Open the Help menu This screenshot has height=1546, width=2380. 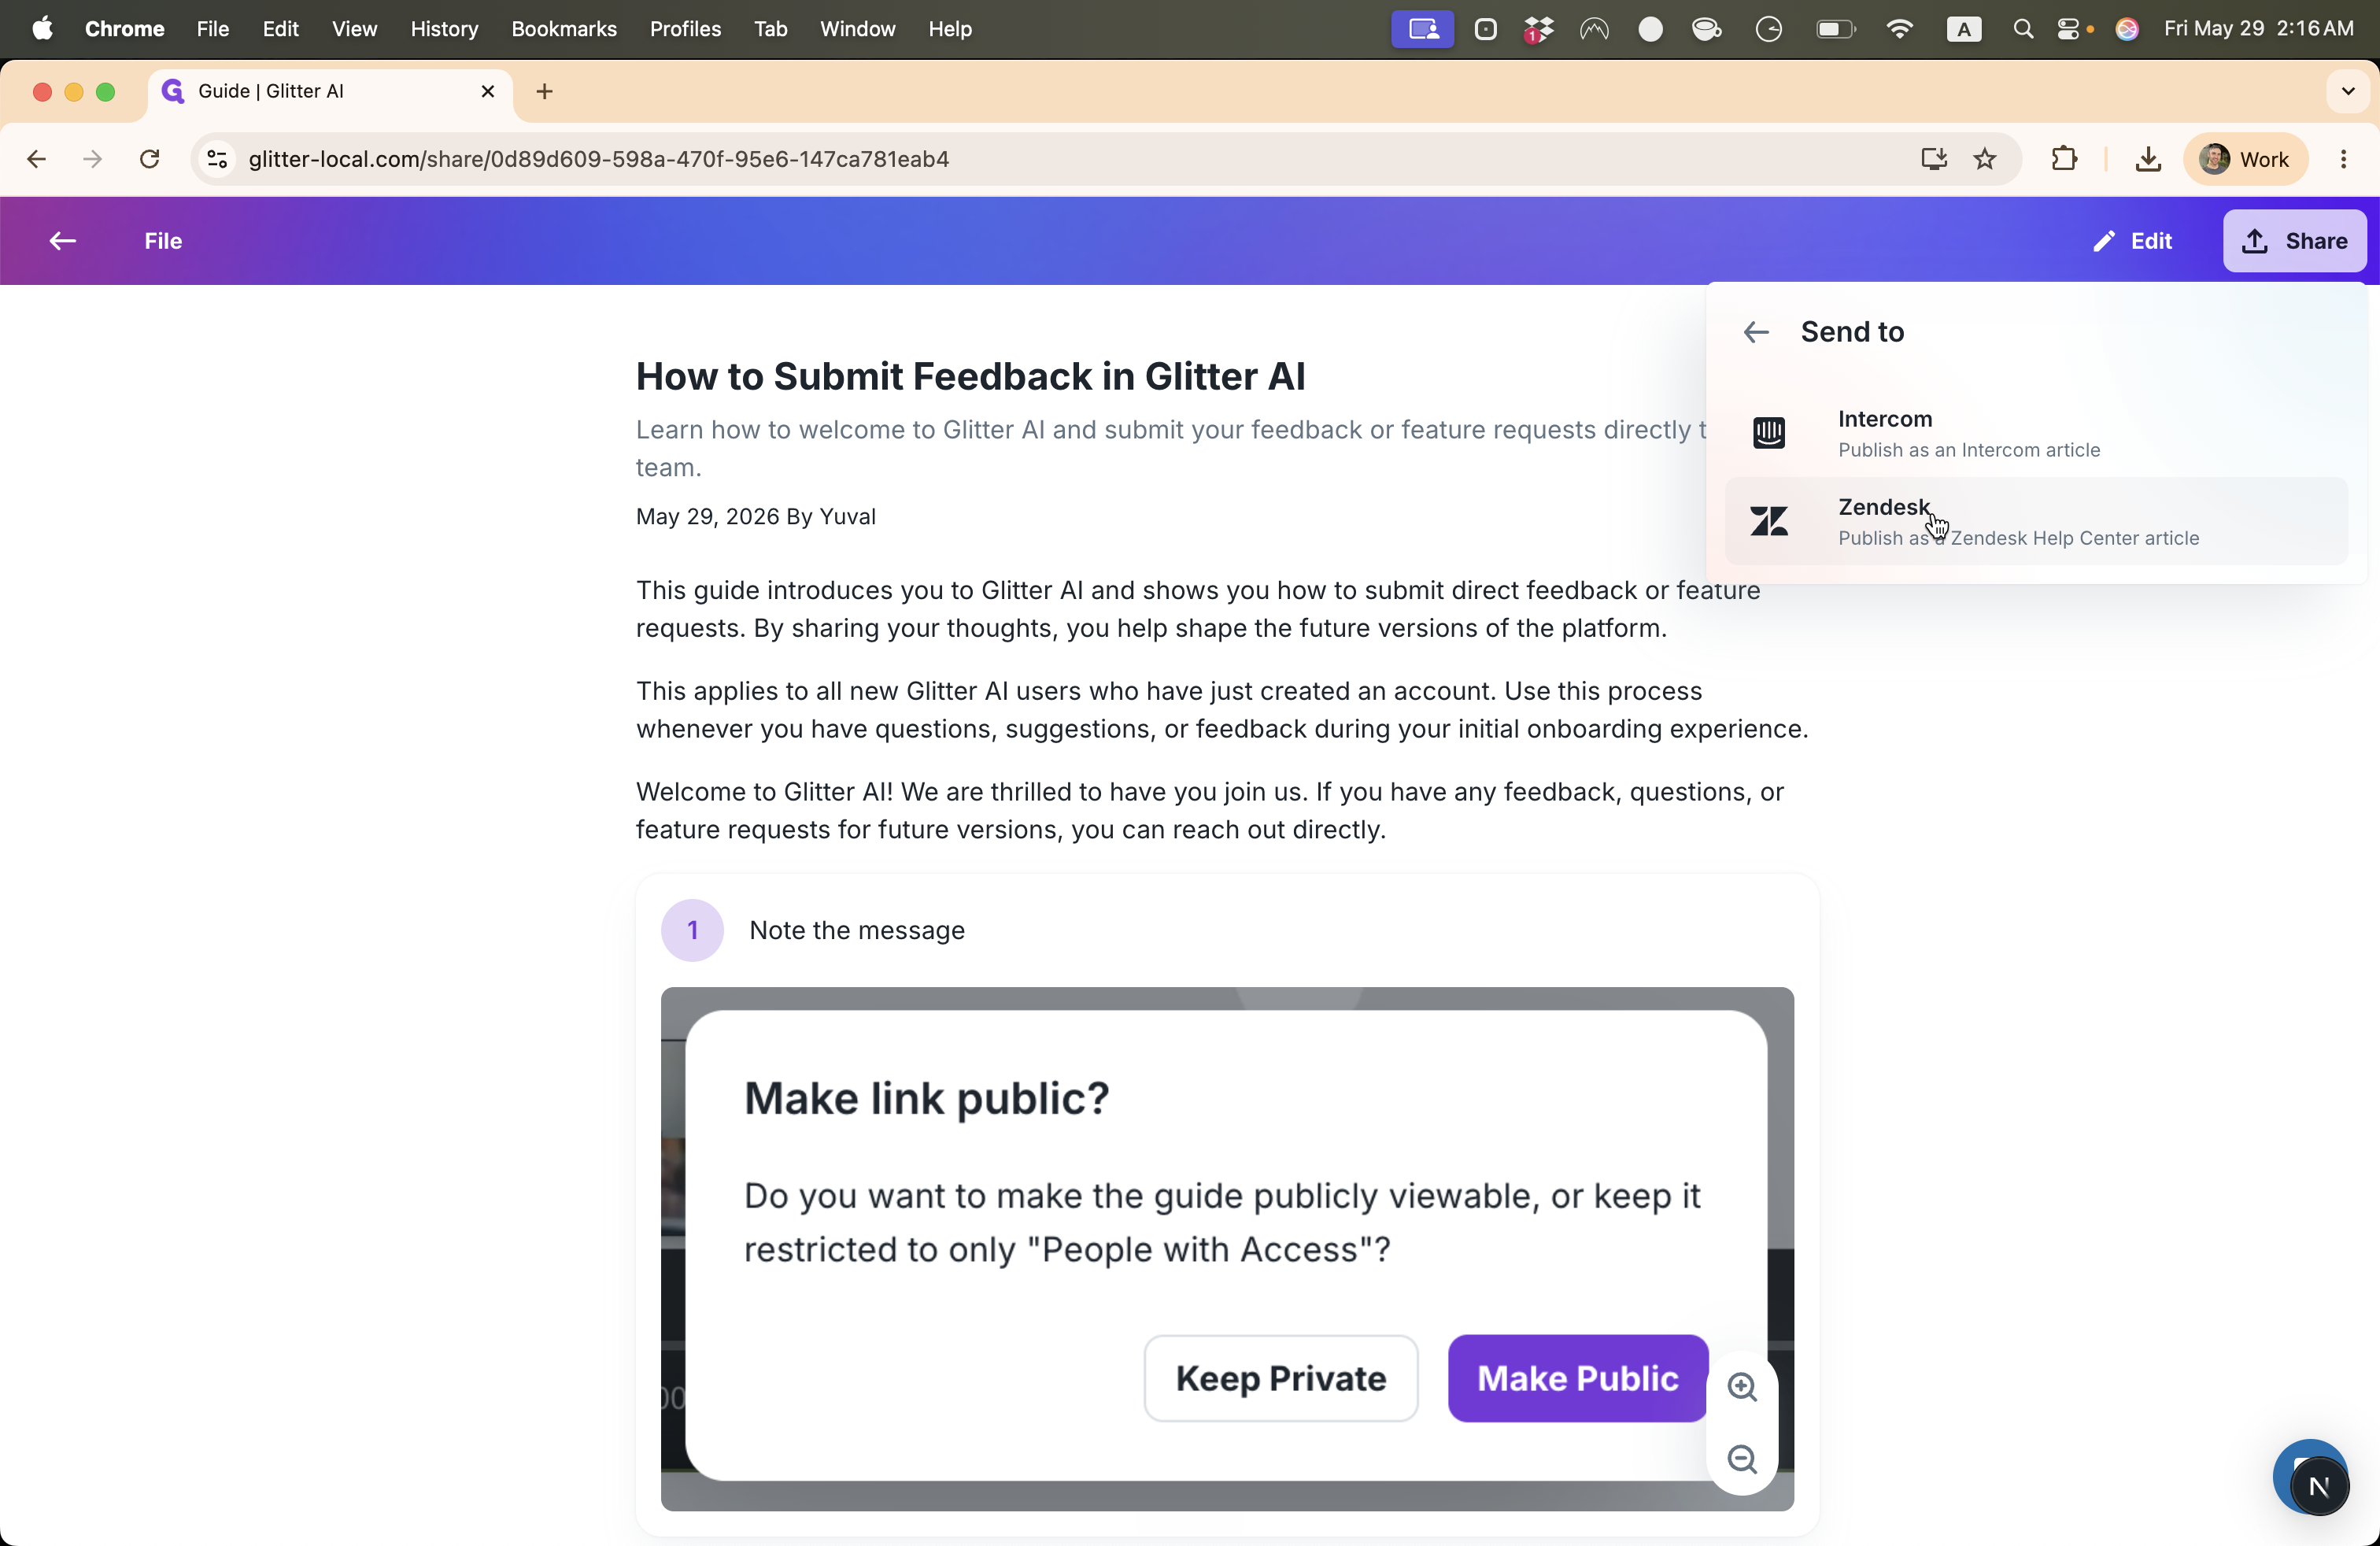[949, 29]
